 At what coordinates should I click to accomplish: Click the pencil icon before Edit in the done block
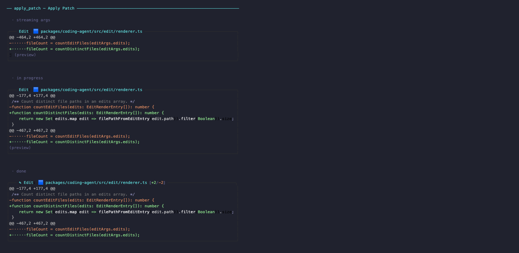(20, 183)
